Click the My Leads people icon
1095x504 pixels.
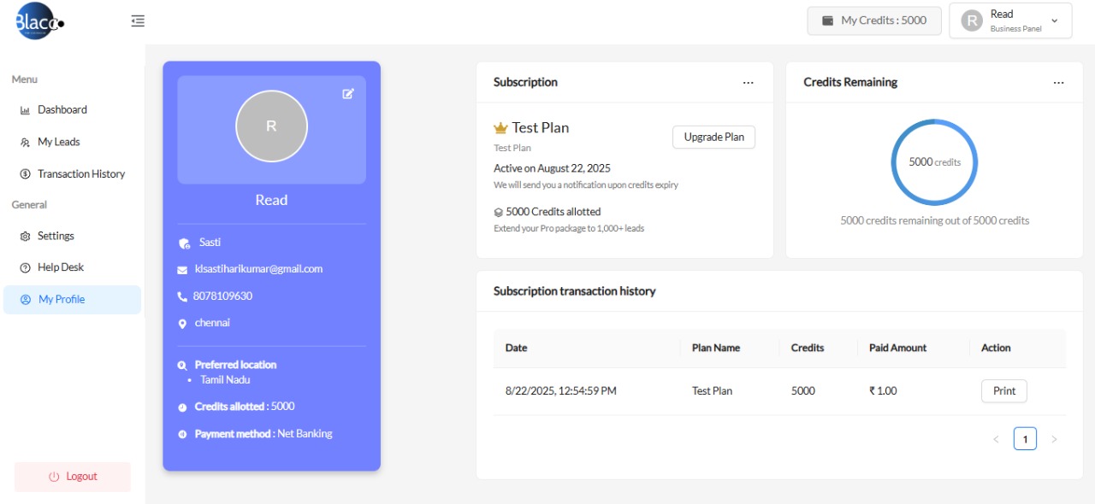[x=25, y=143]
